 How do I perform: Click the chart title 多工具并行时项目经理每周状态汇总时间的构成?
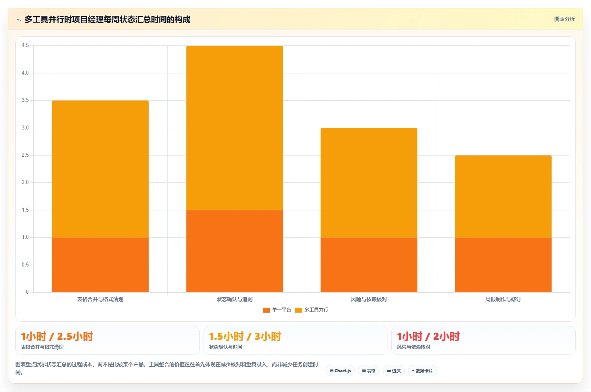pos(107,20)
